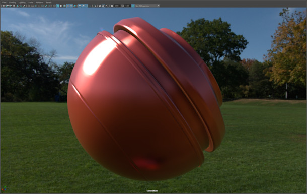Click the Gamma reset icon

[x=123, y=6]
